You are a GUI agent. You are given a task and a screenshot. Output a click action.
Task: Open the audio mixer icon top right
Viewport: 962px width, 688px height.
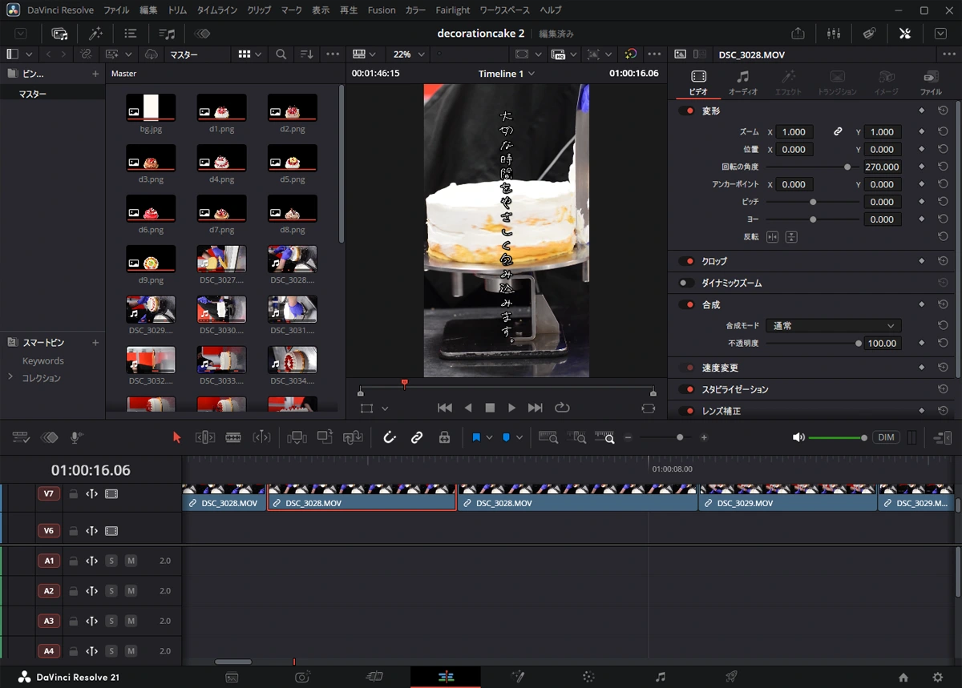tap(834, 33)
